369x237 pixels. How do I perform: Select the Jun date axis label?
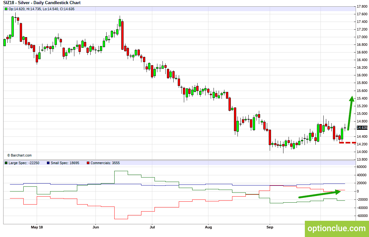(95, 227)
